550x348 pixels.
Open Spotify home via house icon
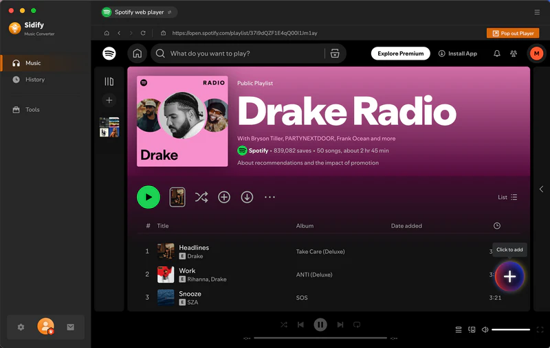[137, 54]
